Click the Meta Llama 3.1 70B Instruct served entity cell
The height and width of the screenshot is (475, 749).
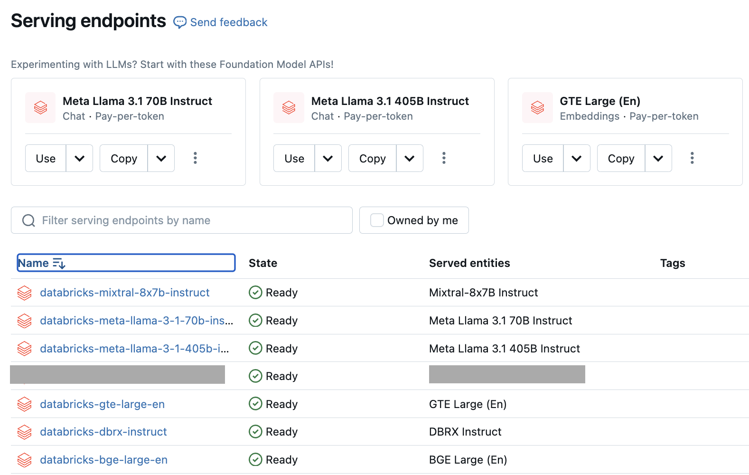click(501, 321)
